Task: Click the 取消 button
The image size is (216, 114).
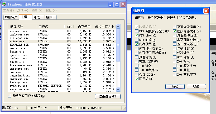Action: tap(196, 86)
